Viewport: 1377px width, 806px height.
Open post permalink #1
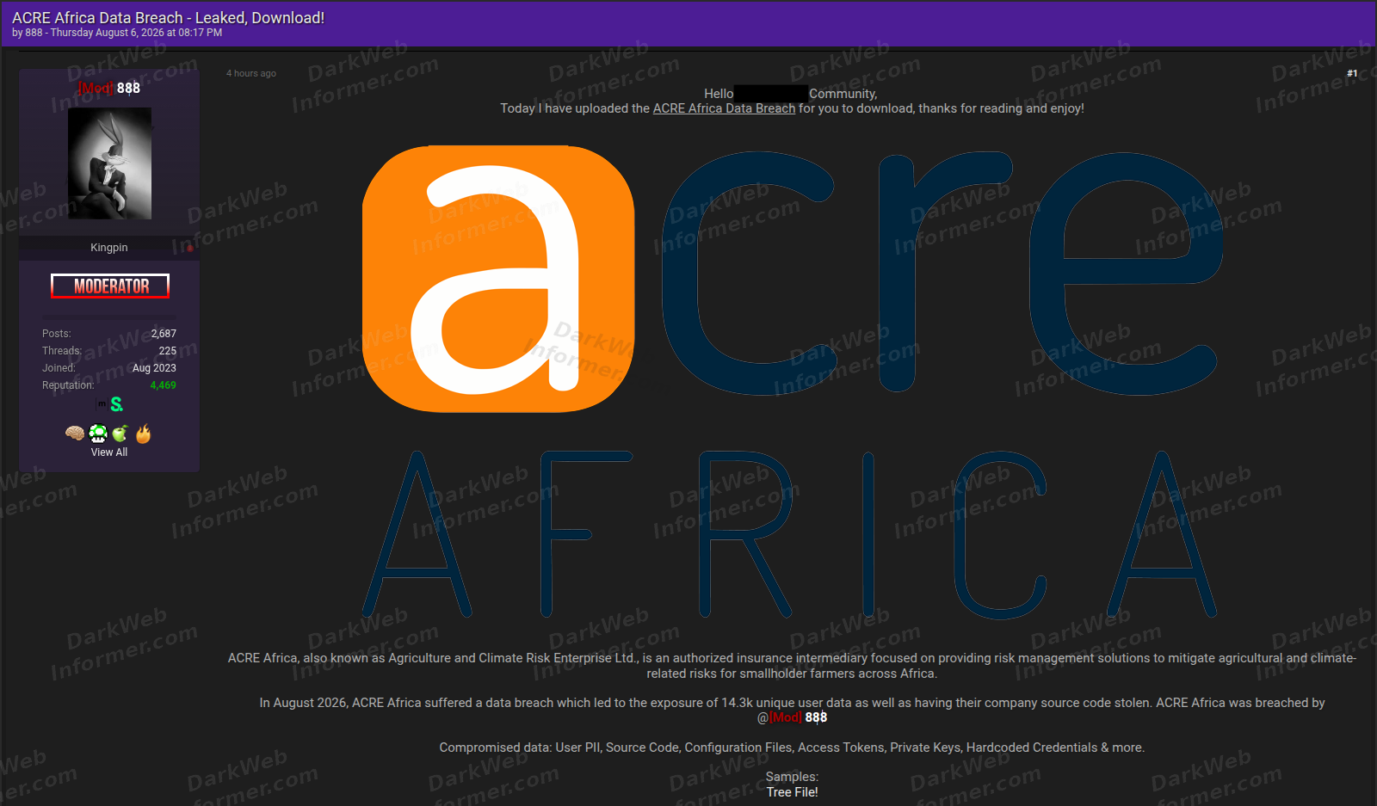point(1352,74)
